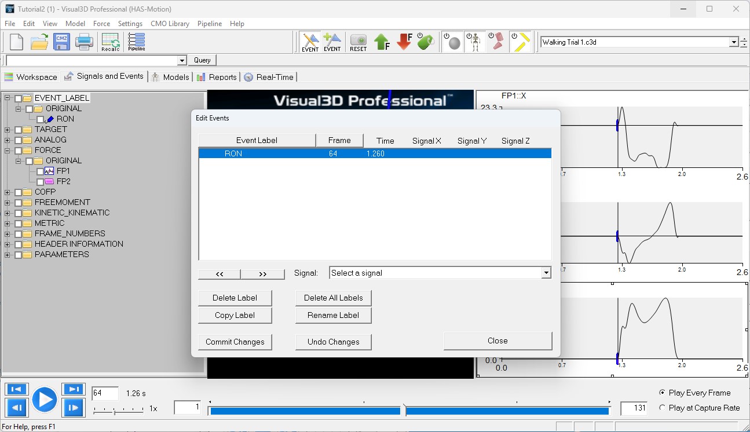Screen dimensions: 750x432
Task: Step forward one frame
Action: (x=74, y=408)
